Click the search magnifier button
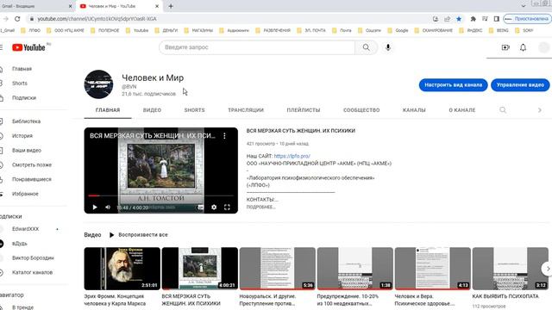The image size is (552, 310). tap(366, 47)
